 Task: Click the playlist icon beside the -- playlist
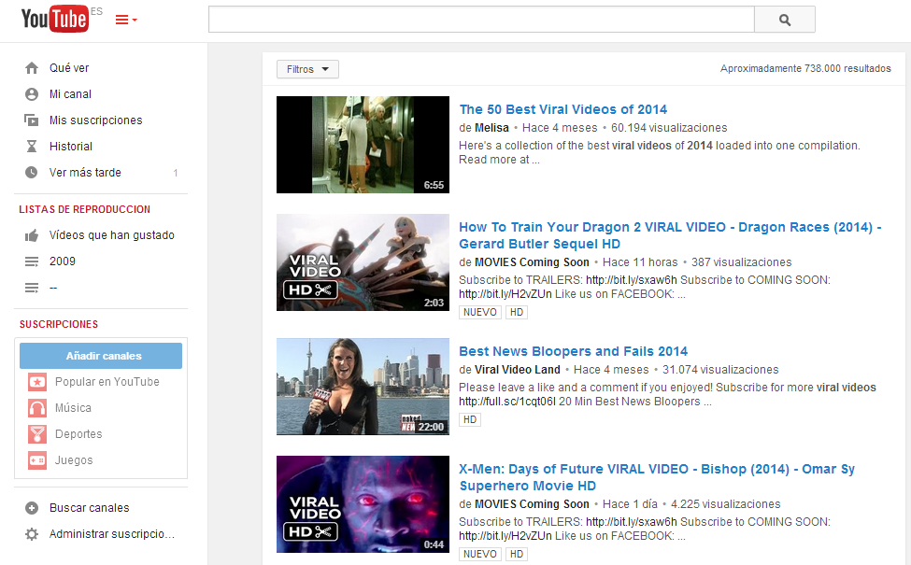click(32, 288)
